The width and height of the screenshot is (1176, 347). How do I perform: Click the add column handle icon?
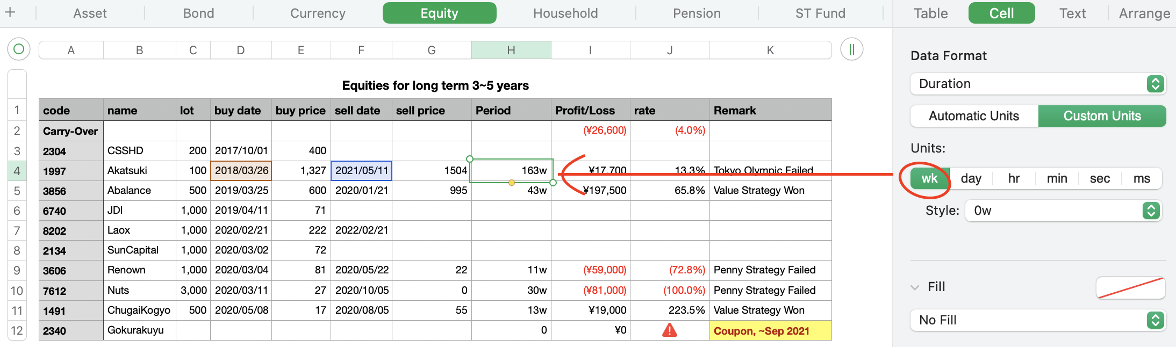(x=851, y=49)
